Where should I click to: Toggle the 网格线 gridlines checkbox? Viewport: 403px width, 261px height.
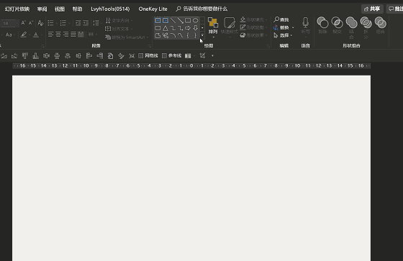pos(141,55)
